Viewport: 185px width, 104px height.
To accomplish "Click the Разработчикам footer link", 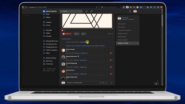I will click(51, 69).
